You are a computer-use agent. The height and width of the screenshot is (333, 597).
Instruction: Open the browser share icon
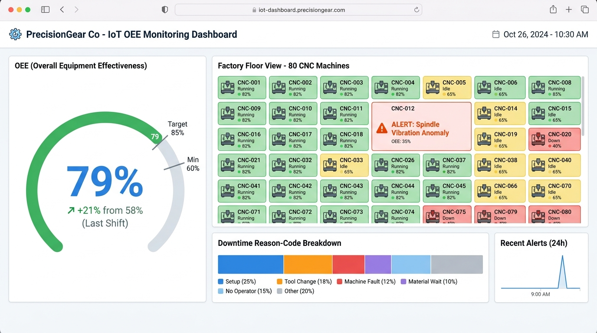tap(553, 10)
